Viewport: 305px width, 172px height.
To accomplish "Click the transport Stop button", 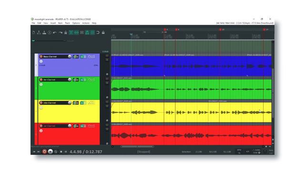I will click(x=61, y=152).
